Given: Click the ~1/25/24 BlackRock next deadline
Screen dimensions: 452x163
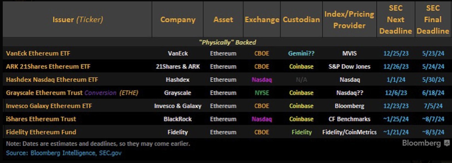Looking at the screenshot, I should 396,119.
